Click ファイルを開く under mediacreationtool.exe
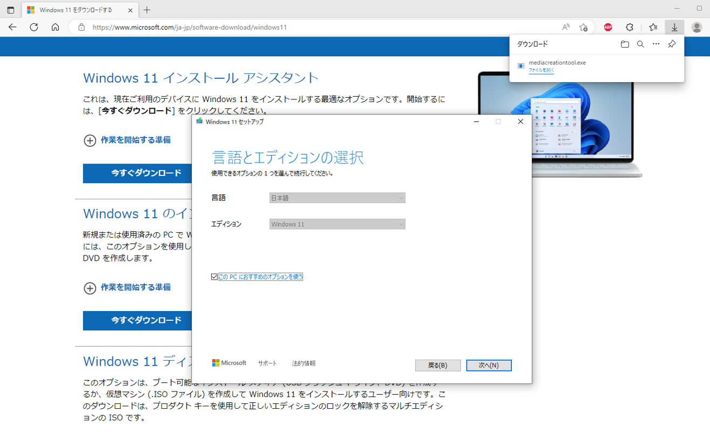 point(541,70)
